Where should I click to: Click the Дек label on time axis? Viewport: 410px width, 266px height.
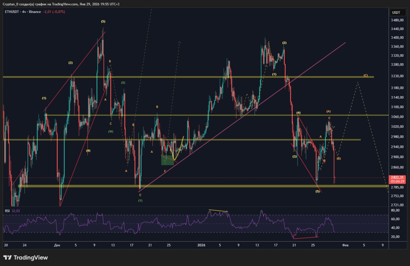pyautogui.click(x=57, y=245)
